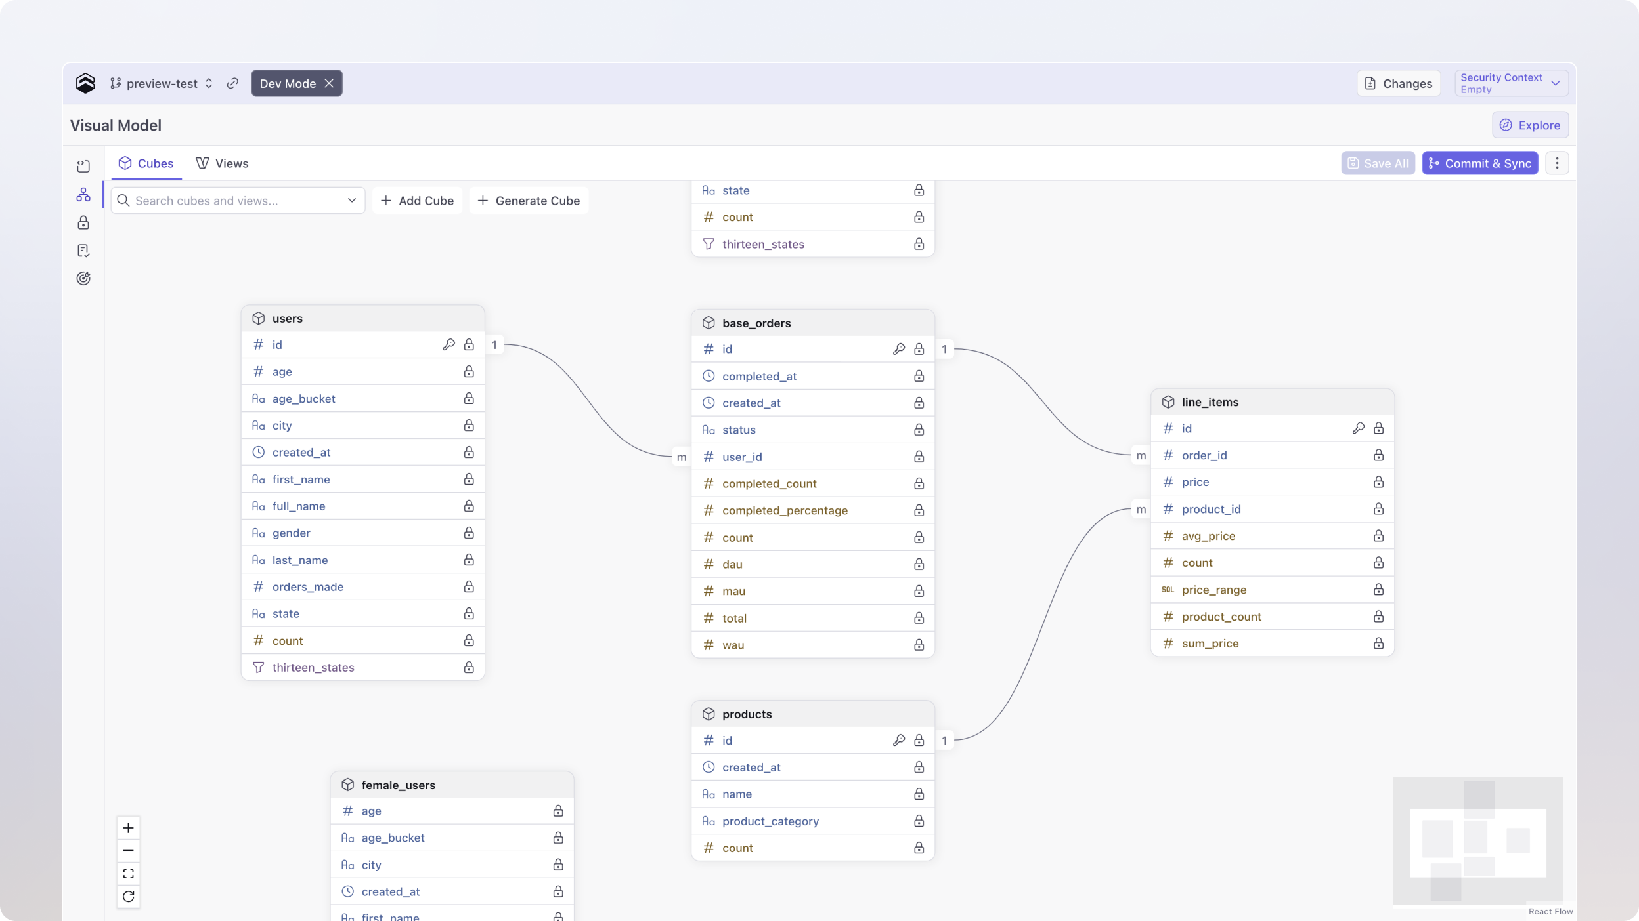Select full_name row in users cube
This screenshot has height=921, width=1639.
coord(363,506)
